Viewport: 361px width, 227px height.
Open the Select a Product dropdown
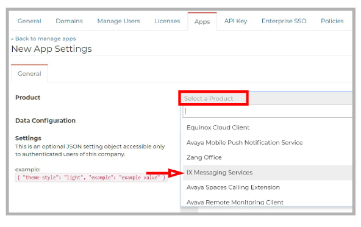point(266,98)
